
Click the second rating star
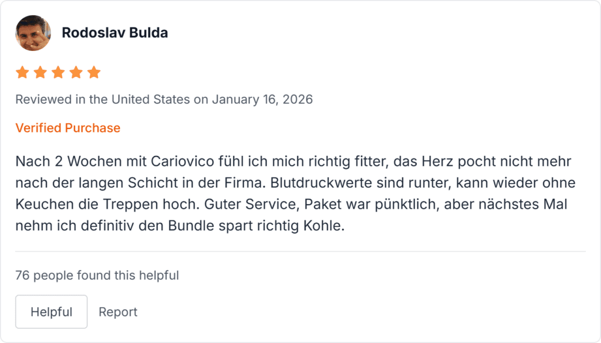click(40, 73)
